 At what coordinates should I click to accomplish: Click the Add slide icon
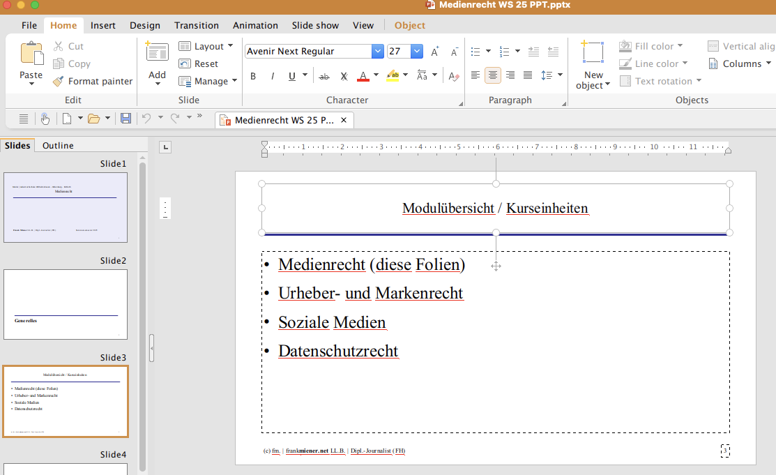pos(157,52)
